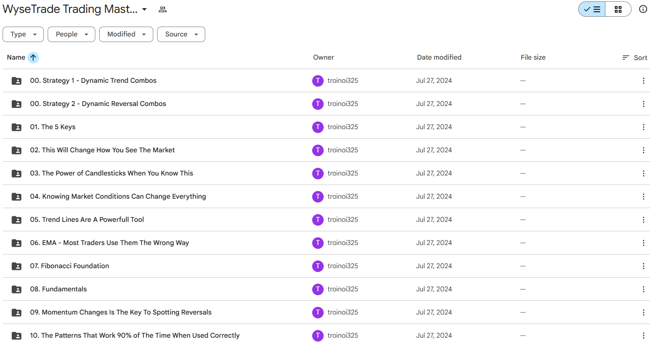Open three-dot menu for 05. Trend Lines row
The image size is (650, 342).
point(643,220)
